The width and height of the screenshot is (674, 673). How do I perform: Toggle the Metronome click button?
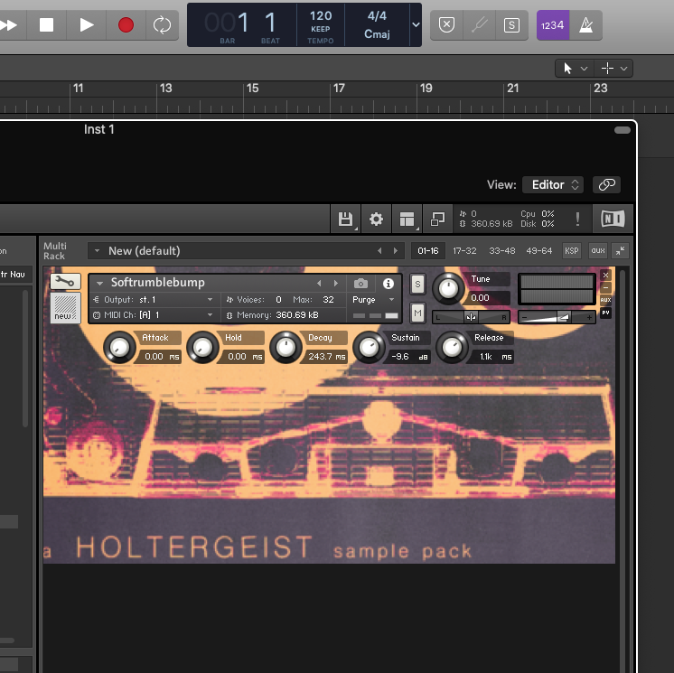585,25
